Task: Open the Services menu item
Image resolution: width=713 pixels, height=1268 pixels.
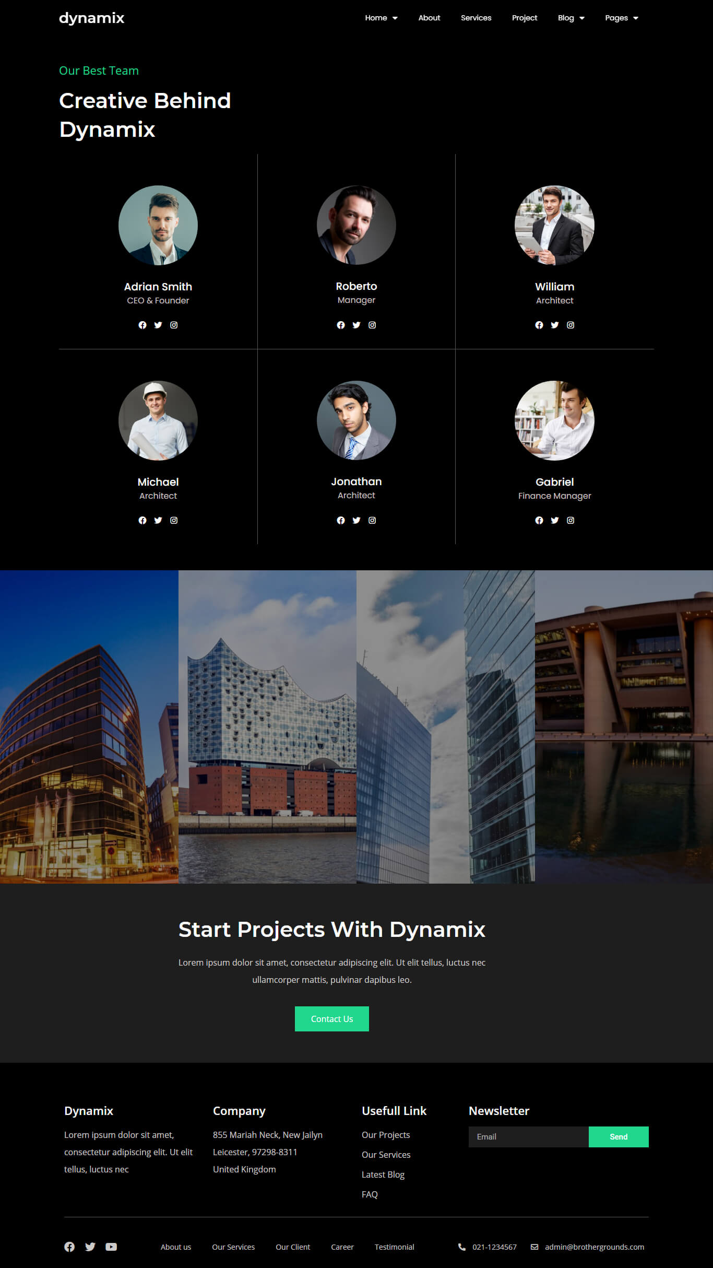Action: (476, 18)
